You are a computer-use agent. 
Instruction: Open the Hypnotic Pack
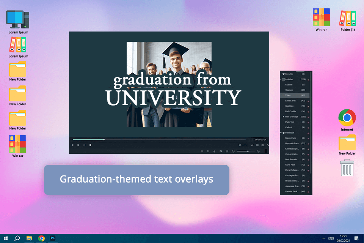pyautogui.click(x=295, y=144)
